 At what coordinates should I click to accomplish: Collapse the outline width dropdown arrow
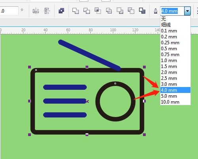click(x=187, y=11)
